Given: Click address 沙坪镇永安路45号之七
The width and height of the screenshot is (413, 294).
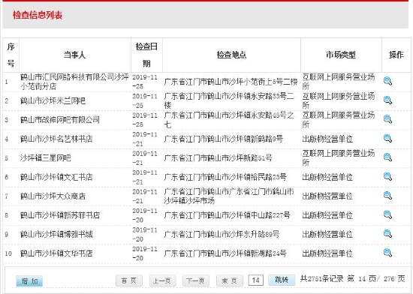Looking at the screenshot, I should pos(229,120).
